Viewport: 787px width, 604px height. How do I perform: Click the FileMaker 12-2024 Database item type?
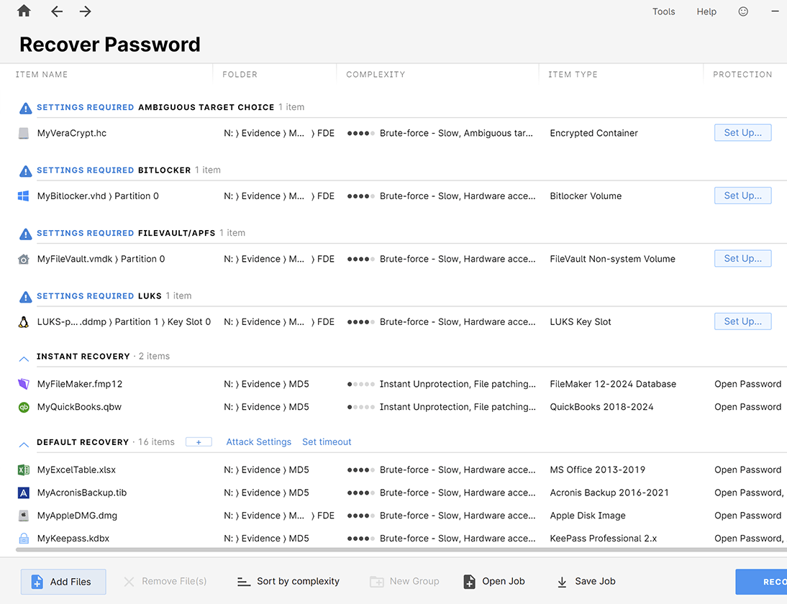click(613, 384)
